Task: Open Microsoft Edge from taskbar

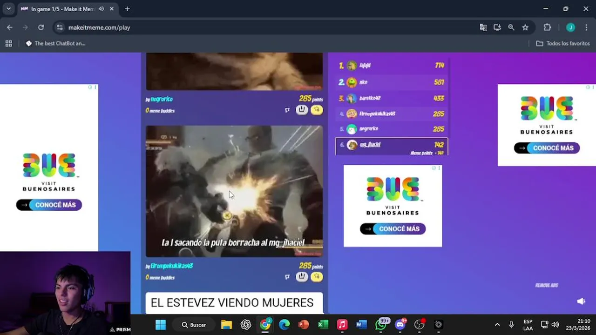Action: tap(284, 325)
